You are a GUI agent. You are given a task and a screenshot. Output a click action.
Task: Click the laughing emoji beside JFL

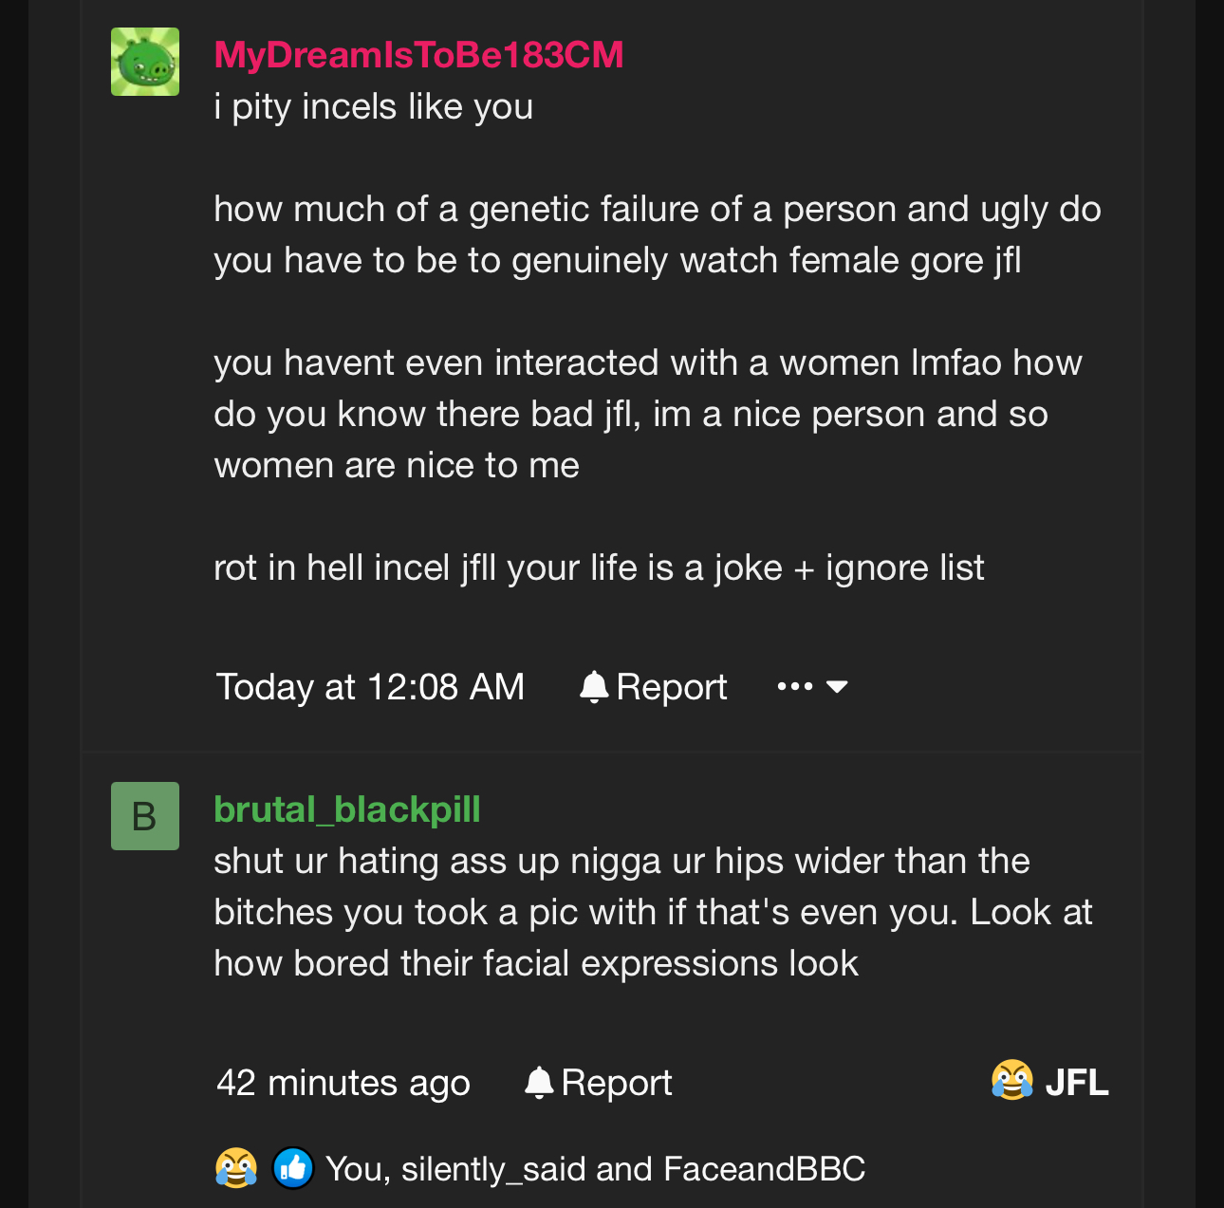1012,1081
